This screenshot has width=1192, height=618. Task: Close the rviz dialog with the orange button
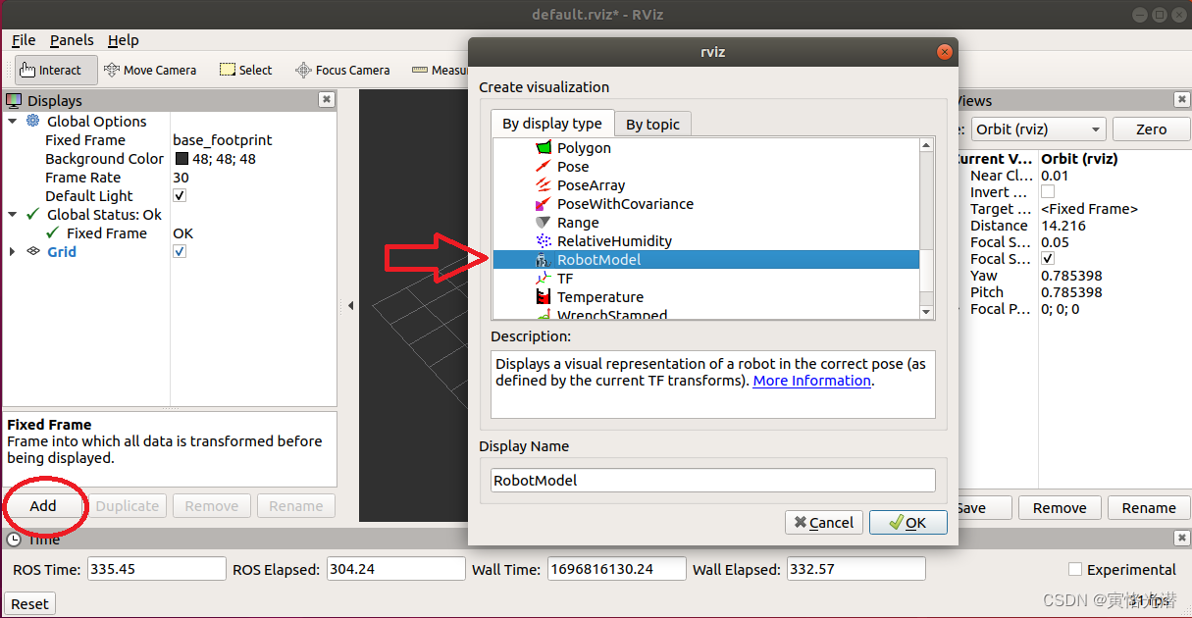click(944, 52)
